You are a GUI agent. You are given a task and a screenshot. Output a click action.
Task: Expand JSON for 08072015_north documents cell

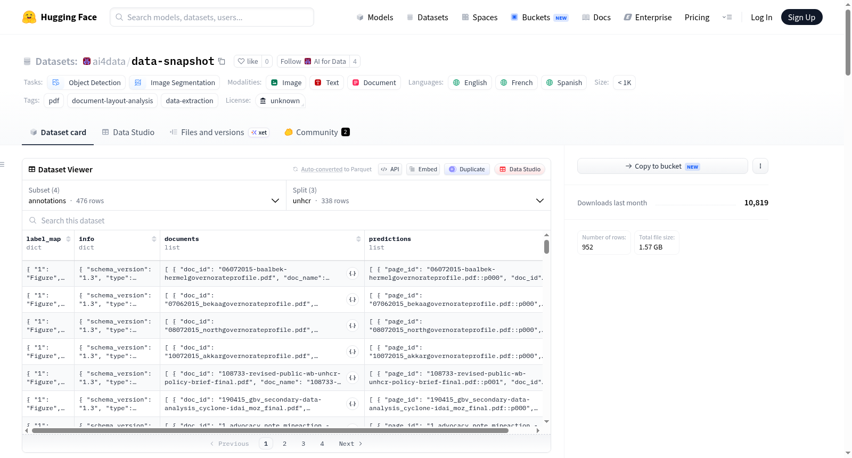tap(353, 326)
